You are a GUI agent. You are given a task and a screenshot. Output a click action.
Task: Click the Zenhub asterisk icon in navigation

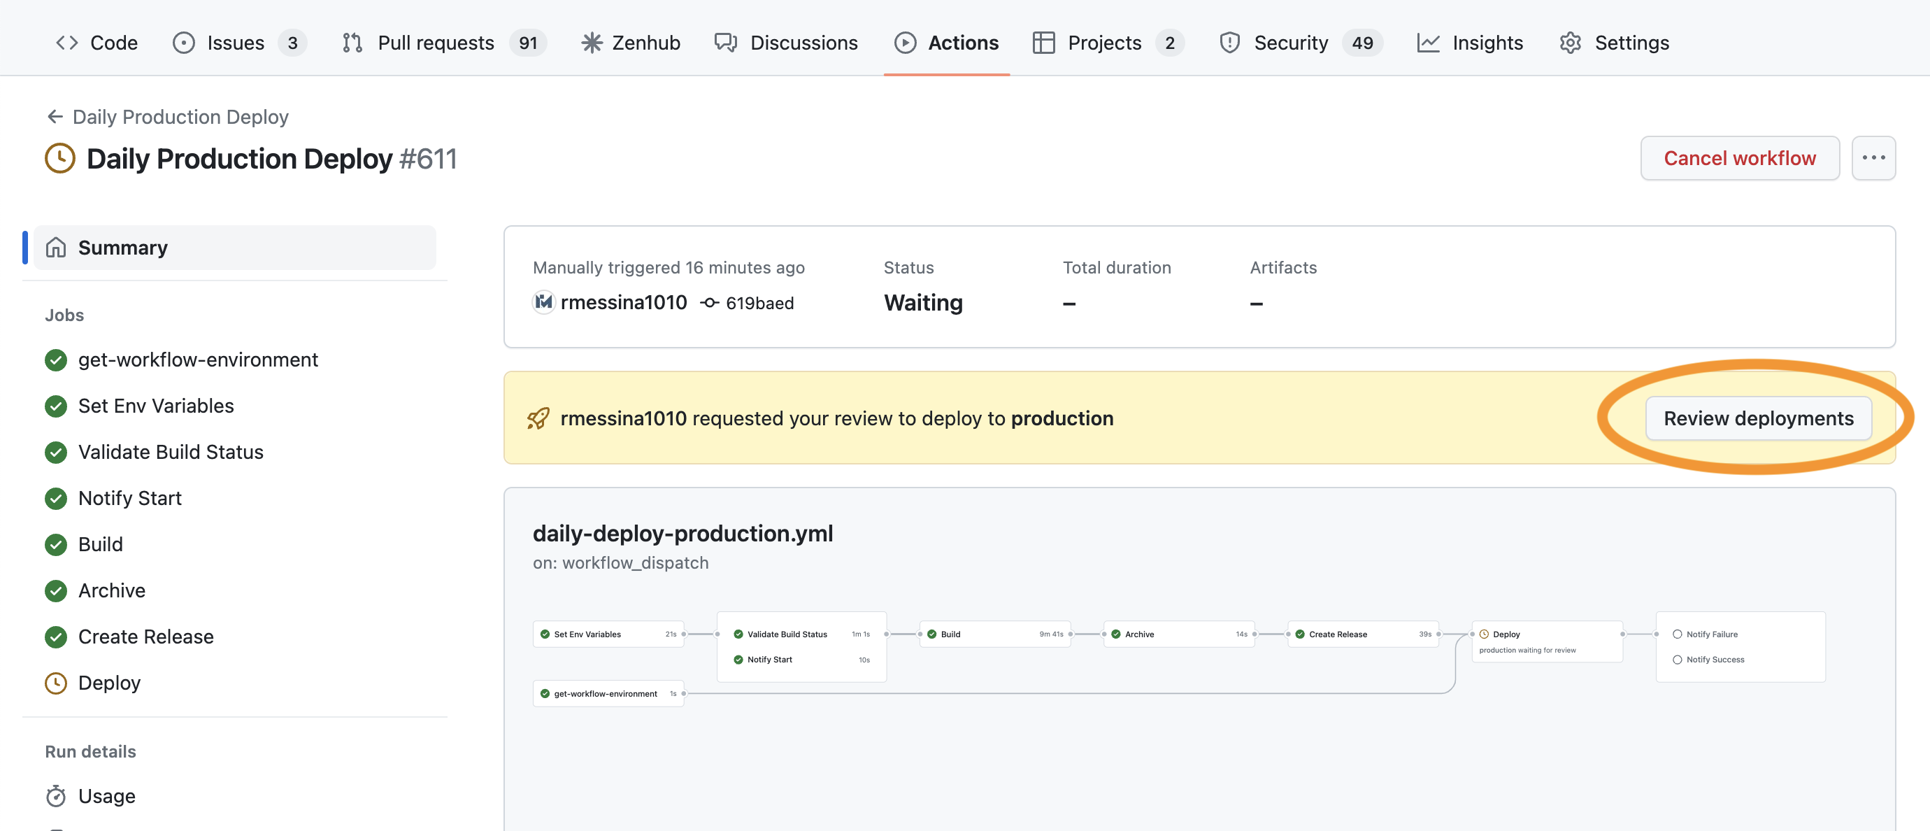[593, 43]
